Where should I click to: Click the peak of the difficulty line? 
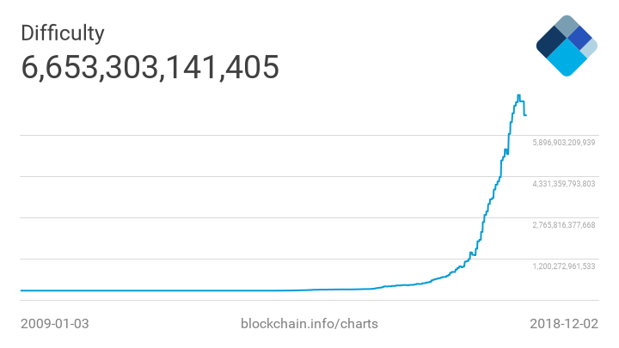pos(518,95)
